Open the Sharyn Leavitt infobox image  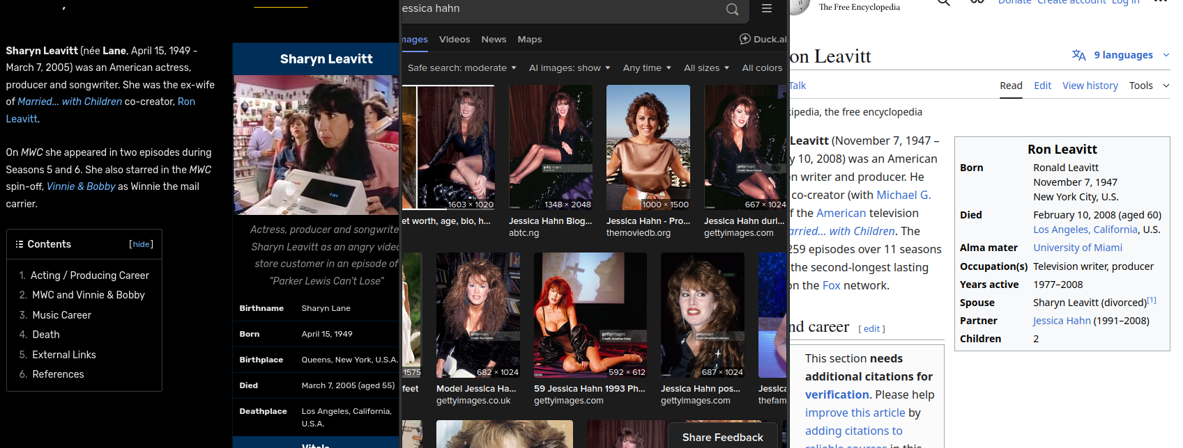pyautogui.click(x=316, y=145)
